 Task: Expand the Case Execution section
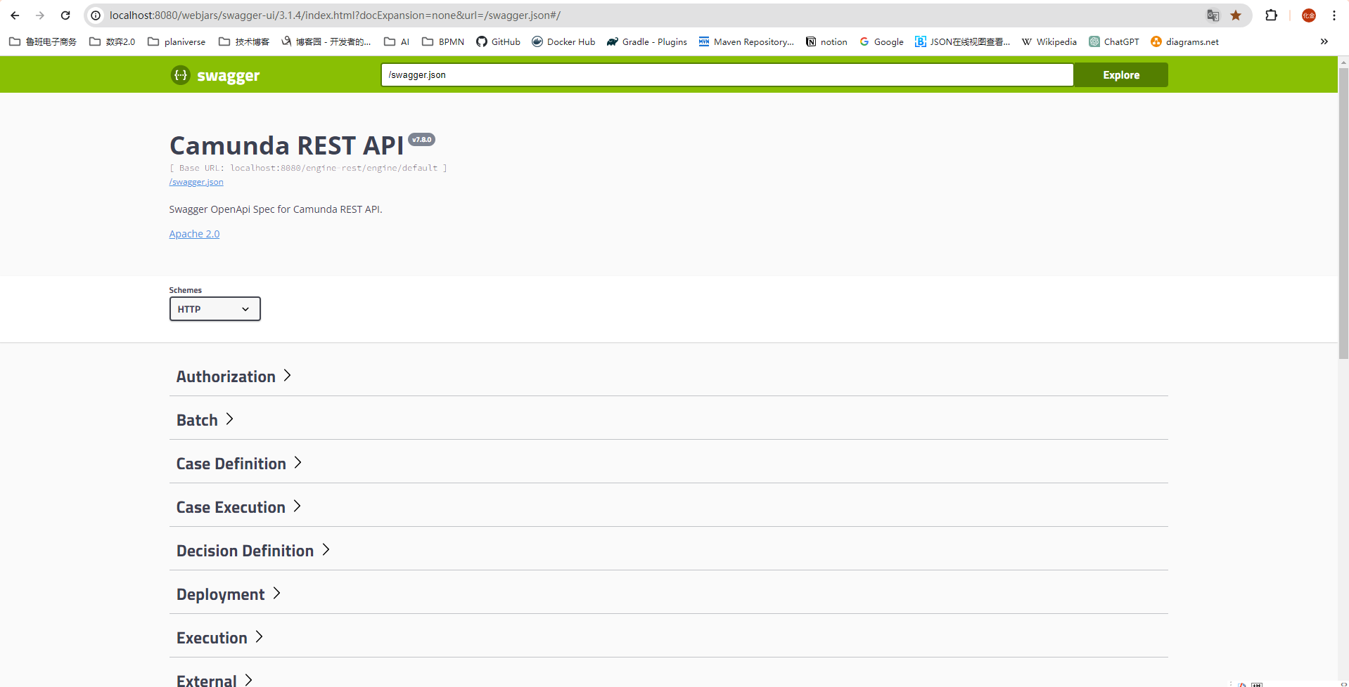[x=668, y=507]
